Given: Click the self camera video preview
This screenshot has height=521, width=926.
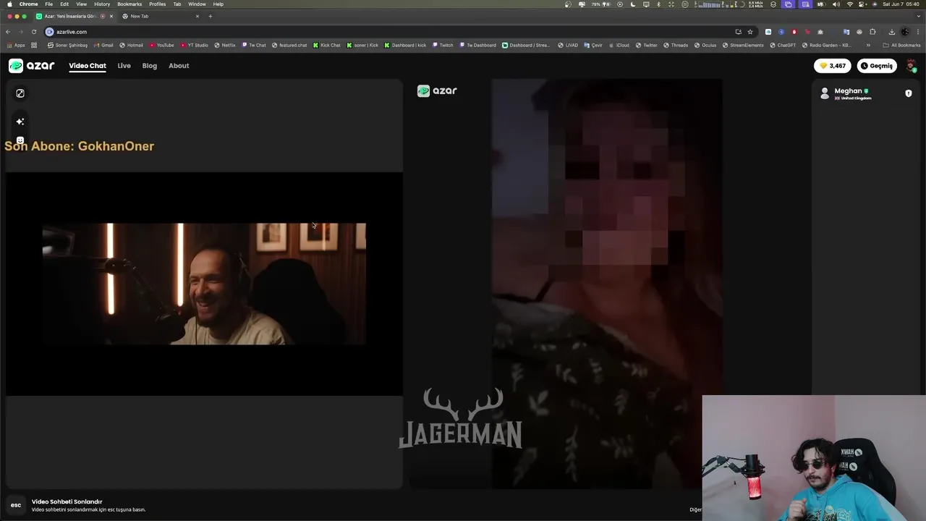Looking at the screenshot, I should (204, 284).
